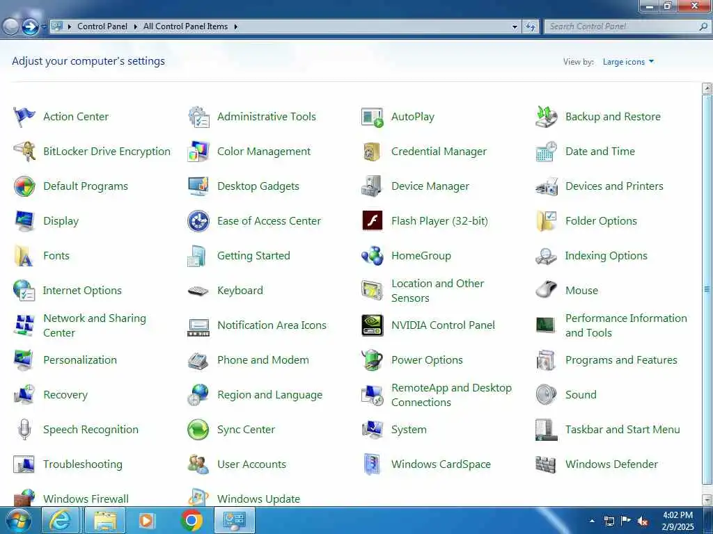Open the System link
The width and height of the screenshot is (713, 534).
click(409, 430)
